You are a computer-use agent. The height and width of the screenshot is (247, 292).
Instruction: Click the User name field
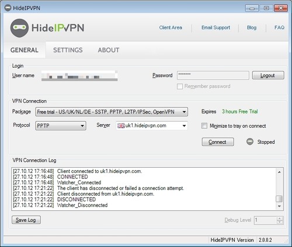pos(79,75)
